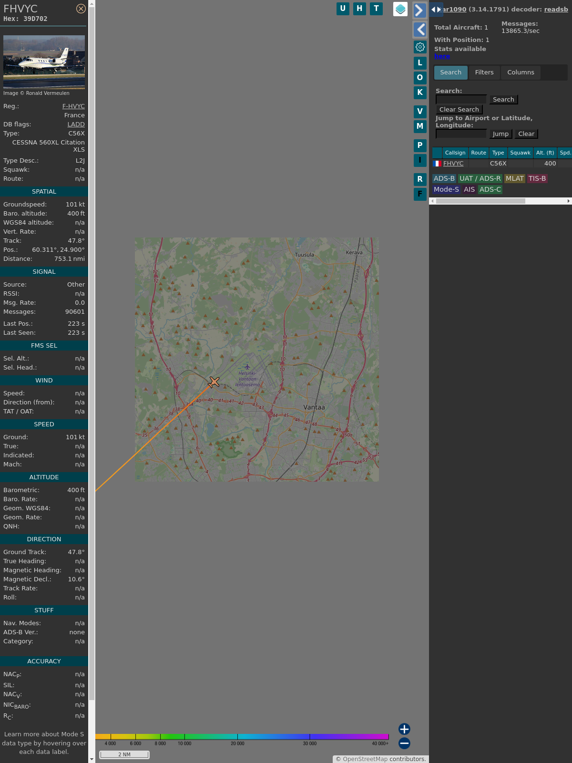
Task: Switch to the Columns tab
Action: pos(521,72)
